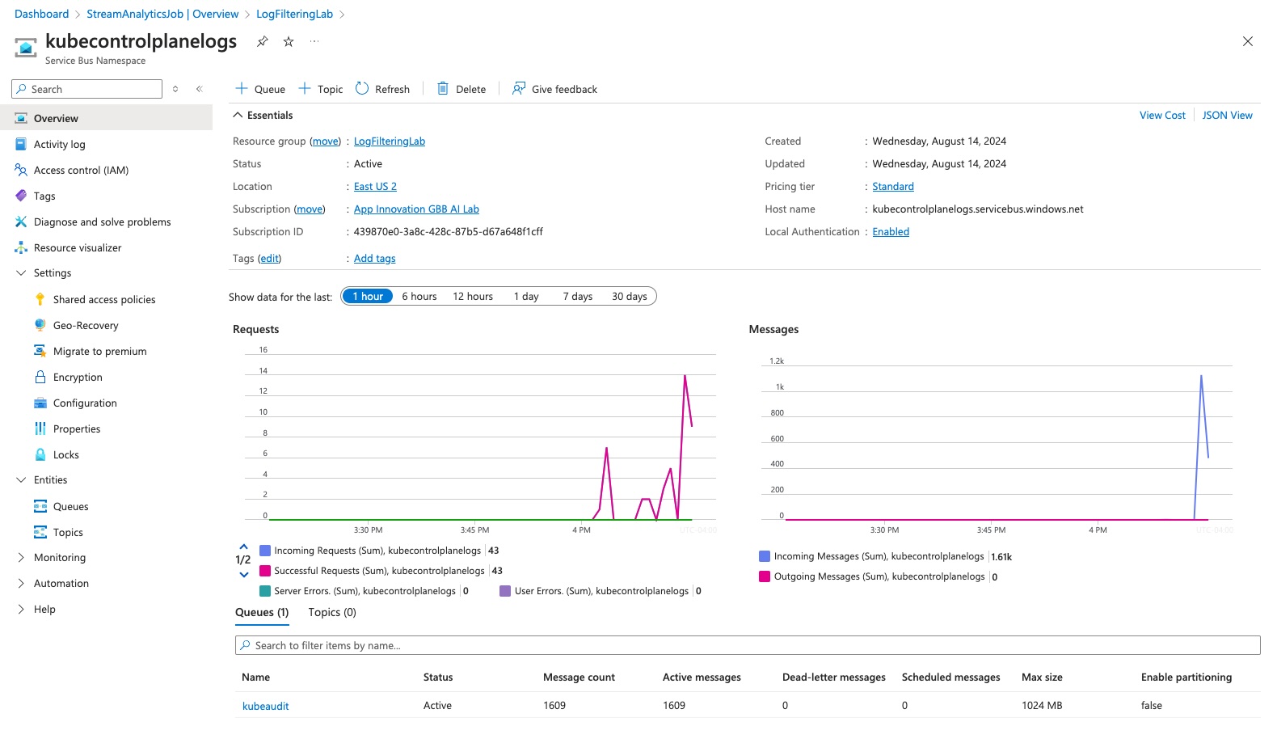Open the more options ellipsis beside the title
1277x743 pixels.
[x=314, y=41]
